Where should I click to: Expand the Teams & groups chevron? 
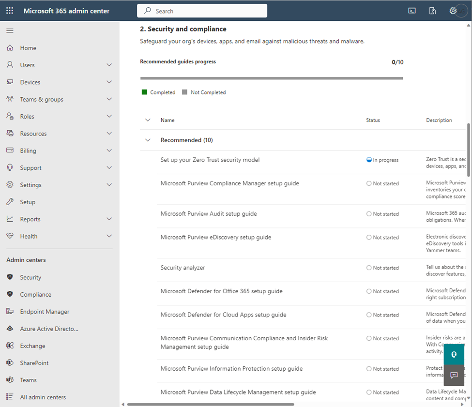[x=109, y=99]
